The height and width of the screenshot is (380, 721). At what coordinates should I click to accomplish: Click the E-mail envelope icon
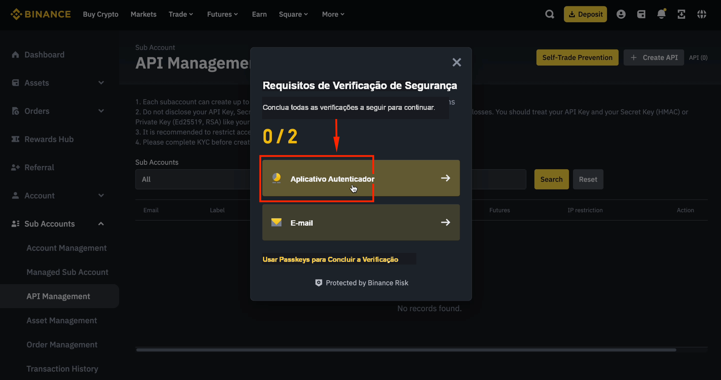point(276,222)
